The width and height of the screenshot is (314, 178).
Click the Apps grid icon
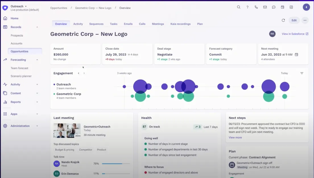pos(5,114)
